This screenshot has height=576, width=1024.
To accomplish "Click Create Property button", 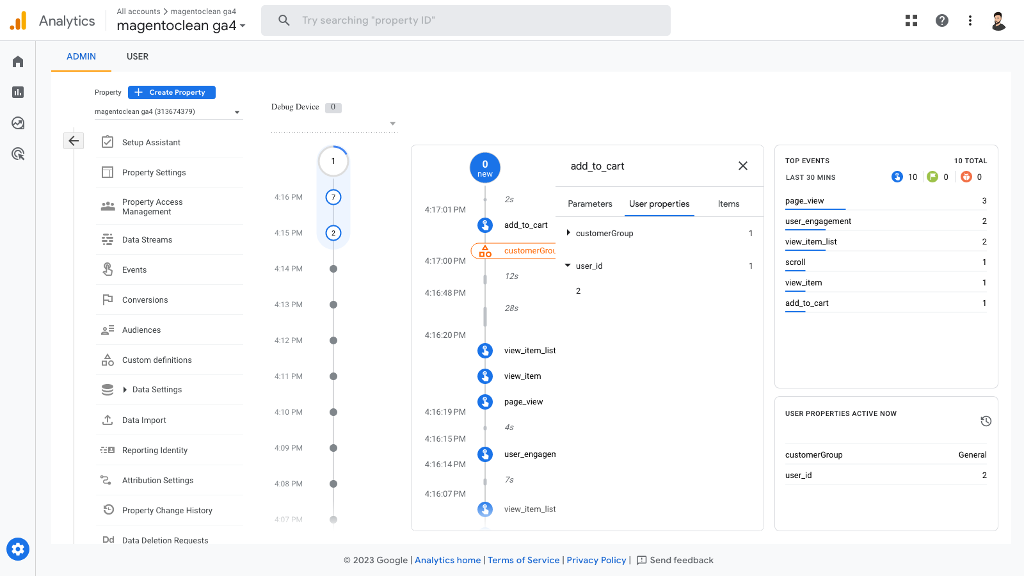I will (172, 92).
